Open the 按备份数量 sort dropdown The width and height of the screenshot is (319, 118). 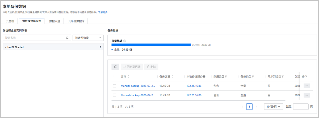click(x=88, y=38)
